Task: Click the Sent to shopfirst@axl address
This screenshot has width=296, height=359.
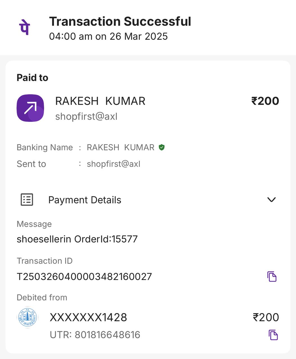Action: [113, 164]
